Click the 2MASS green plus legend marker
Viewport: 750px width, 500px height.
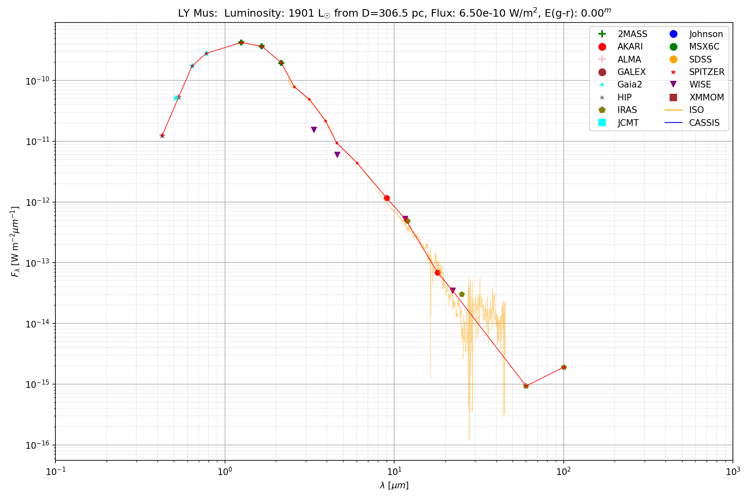(602, 34)
